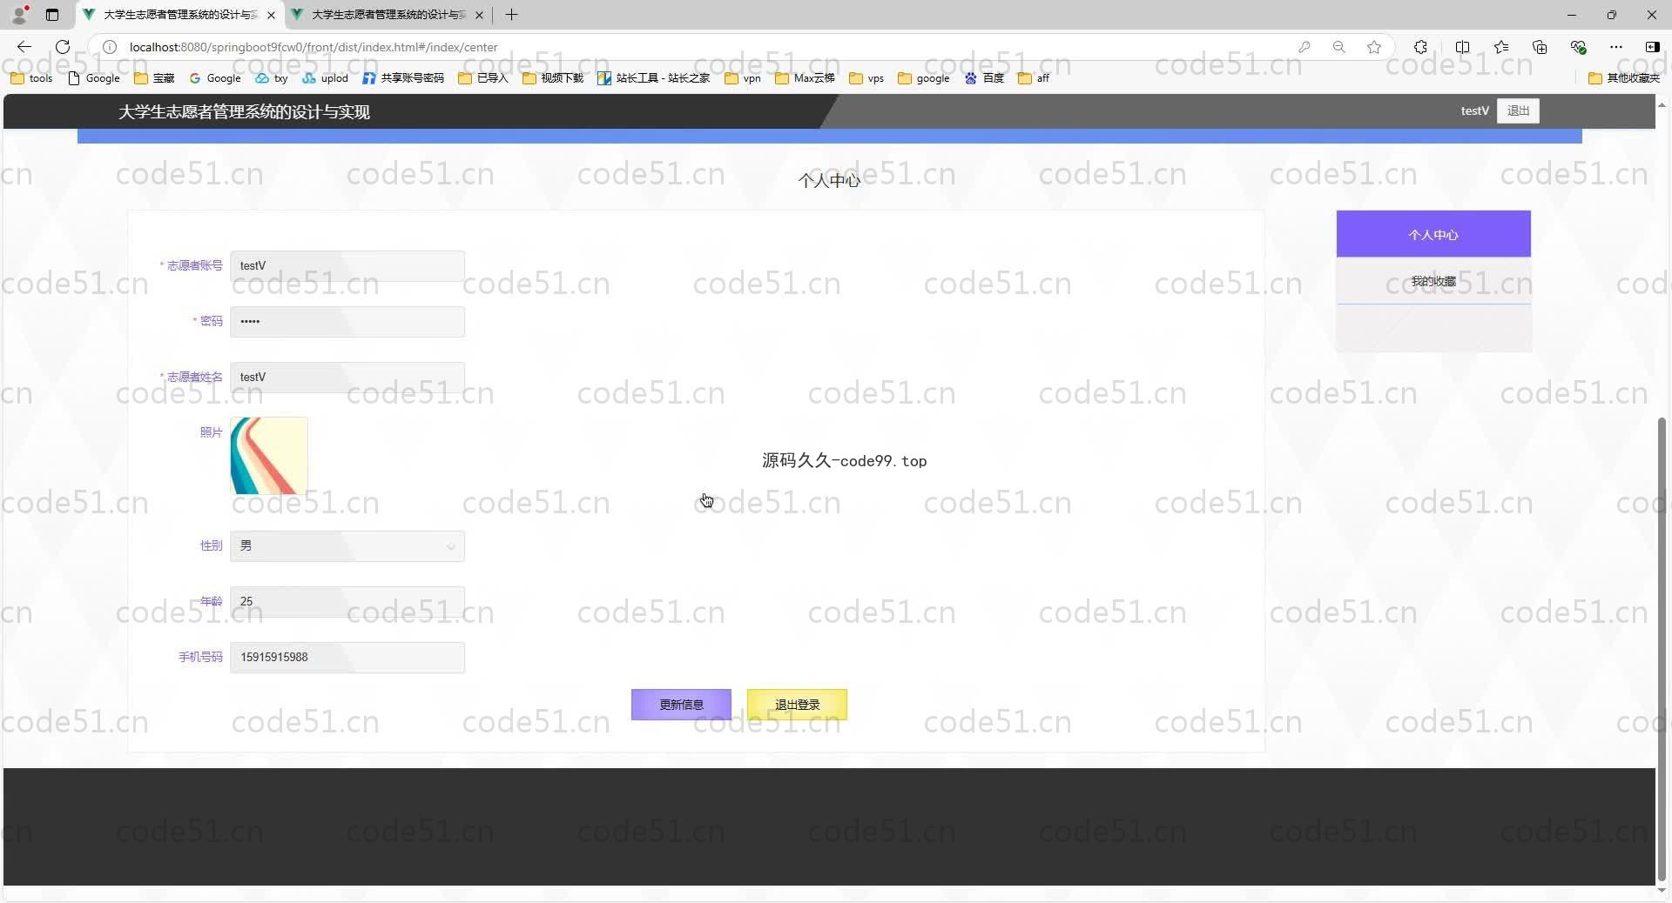This screenshot has width=1672, height=903.
Task: Click the 退出 button in the header
Action: pyautogui.click(x=1518, y=110)
